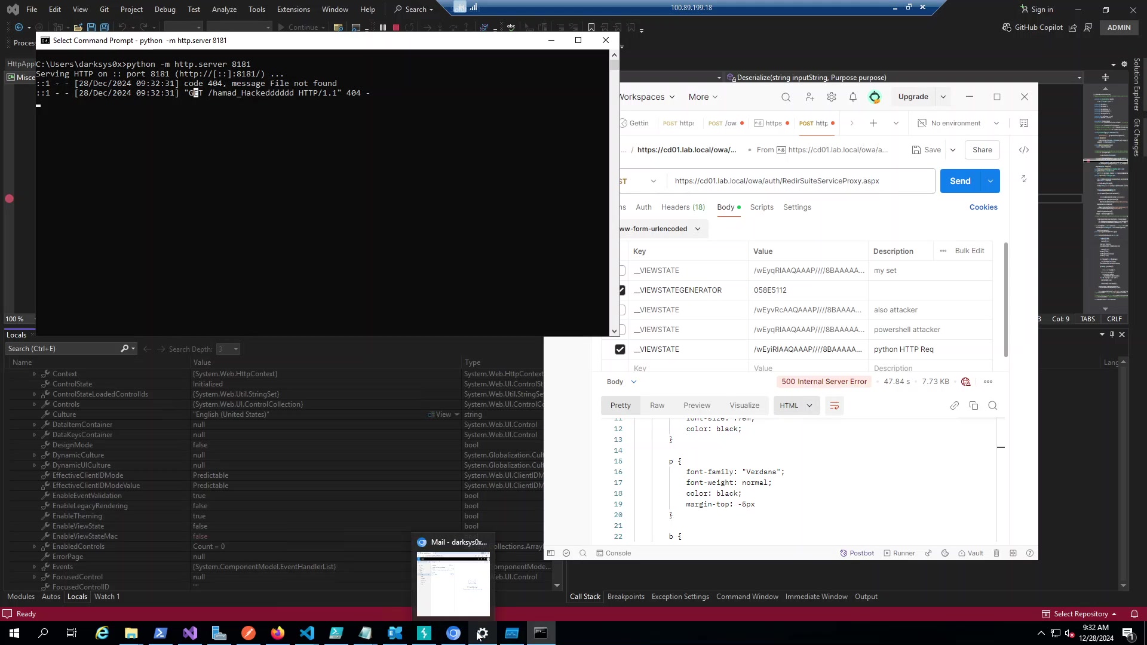Expand Postman More menu

tap(703, 97)
